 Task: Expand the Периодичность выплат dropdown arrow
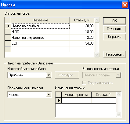pyautogui.click(x=49, y=95)
